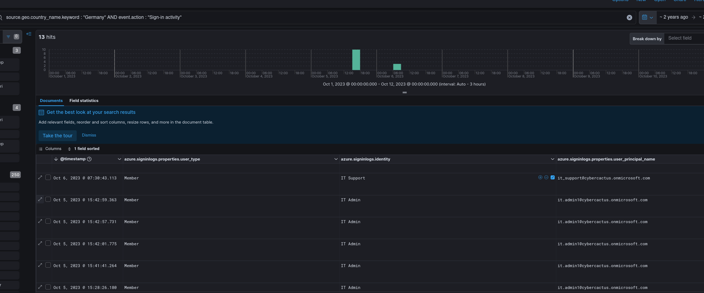Tick the Oct 5 15:41:41 row checkbox
The width and height of the screenshot is (704, 293).
click(48, 265)
